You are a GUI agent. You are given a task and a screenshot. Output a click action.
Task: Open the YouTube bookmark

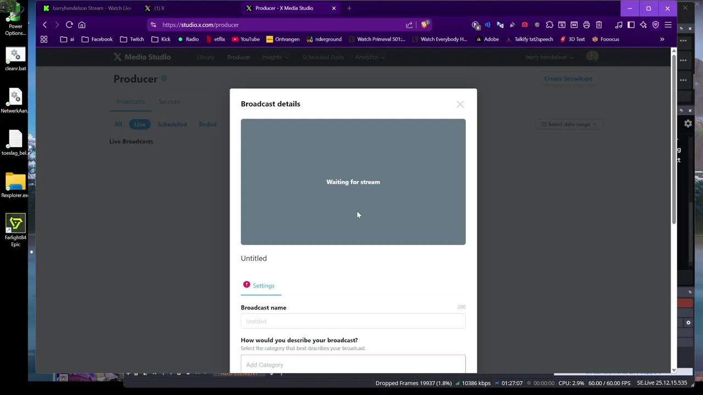point(246,39)
